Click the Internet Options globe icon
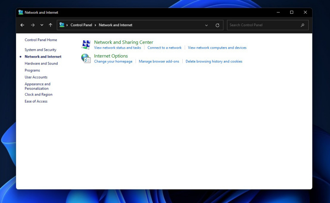Screen dimensions: 330x203 [86, 58]
